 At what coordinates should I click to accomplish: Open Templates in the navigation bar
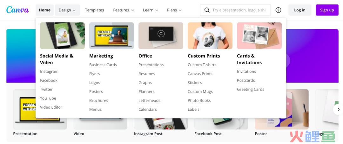(x=95, y=10)
